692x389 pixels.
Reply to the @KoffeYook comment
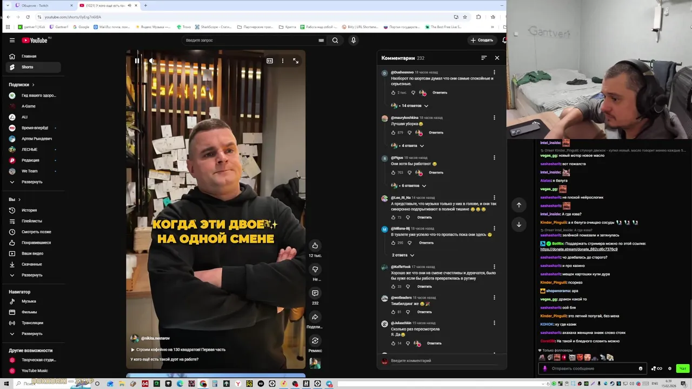point(424,286)
